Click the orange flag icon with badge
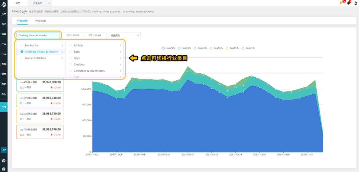 (x=341, y=3)
